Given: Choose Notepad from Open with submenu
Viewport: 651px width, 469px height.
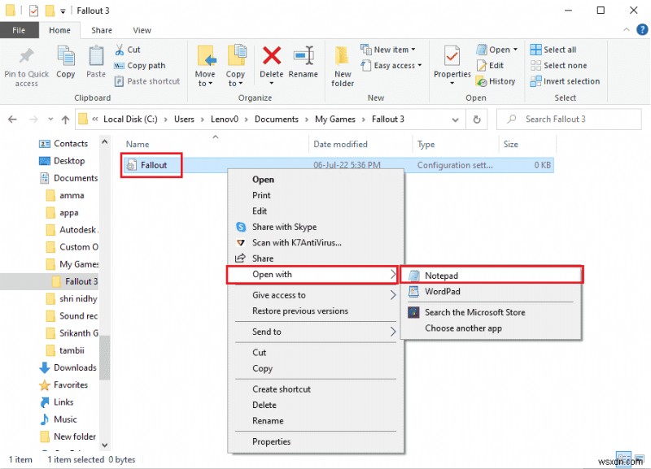Looking at the screenshot, I should pos(491,276).
